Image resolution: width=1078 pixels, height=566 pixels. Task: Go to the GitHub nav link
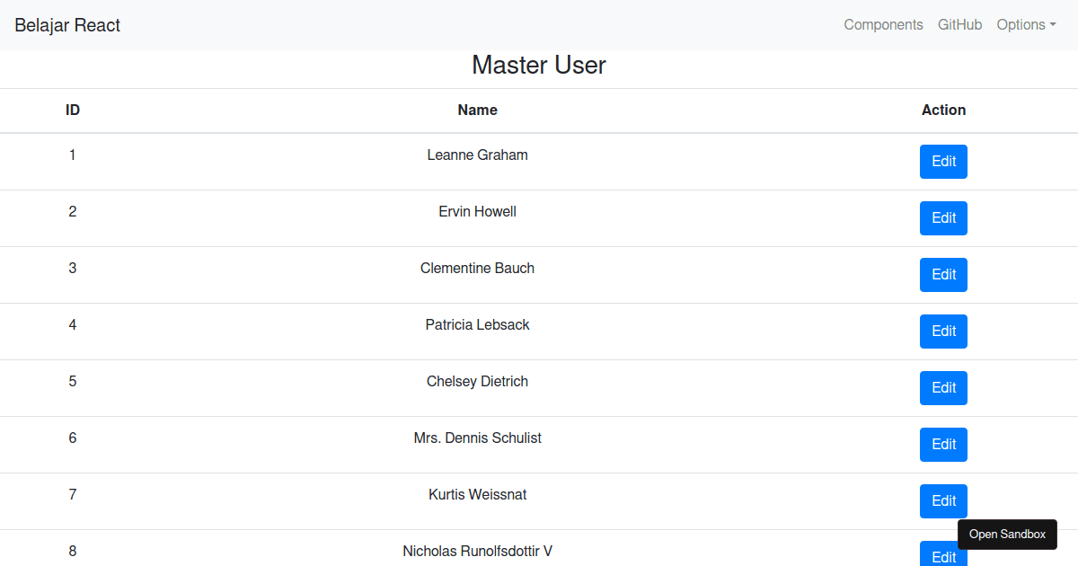[x=959, y=25]
